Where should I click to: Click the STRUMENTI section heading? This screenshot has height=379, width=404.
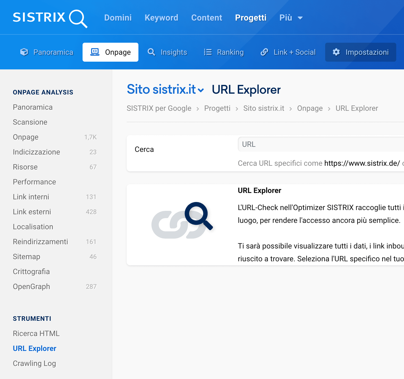(x=32, y=319)
